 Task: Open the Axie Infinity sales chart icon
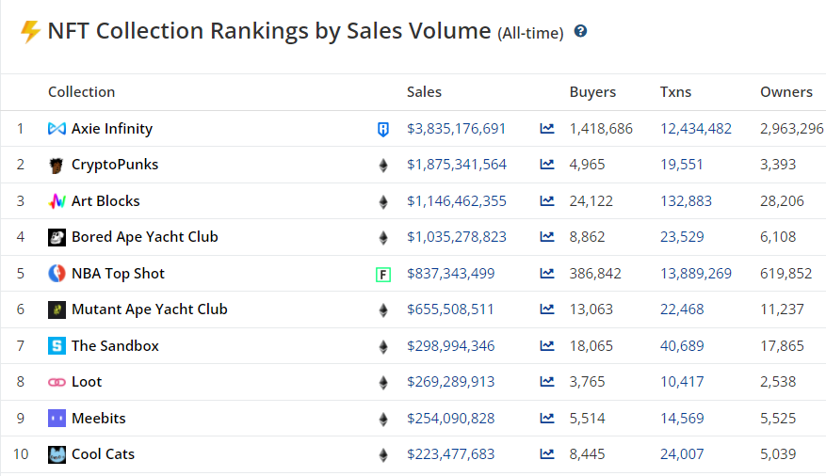pos(547,129)
